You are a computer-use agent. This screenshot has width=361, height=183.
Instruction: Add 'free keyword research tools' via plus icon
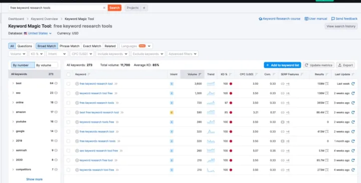coord(77,103)
